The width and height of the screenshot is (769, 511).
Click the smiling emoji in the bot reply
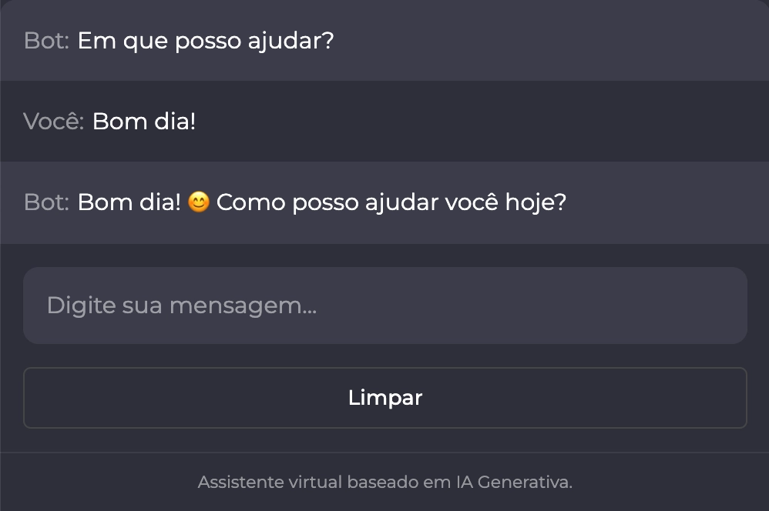[199, 203]
